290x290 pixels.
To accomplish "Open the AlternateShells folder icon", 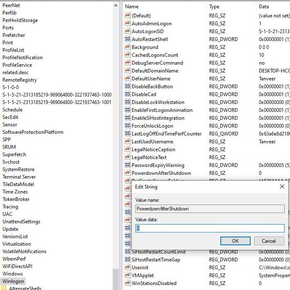I will (4, 288).
